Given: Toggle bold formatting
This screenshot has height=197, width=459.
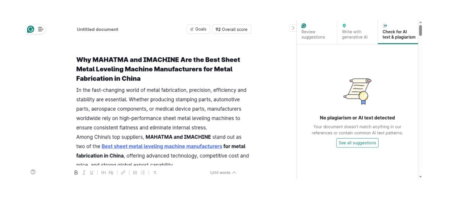Looking at the screenshot, I should click(x=76, y=173).
